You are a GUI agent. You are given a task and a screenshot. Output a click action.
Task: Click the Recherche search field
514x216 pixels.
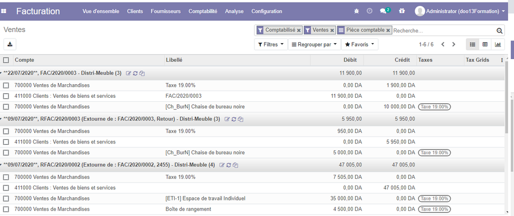pyautogui.click(x=442, y=31)
